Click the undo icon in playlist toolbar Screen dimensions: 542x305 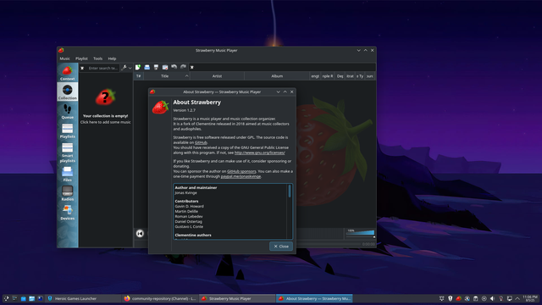point(174,67)
